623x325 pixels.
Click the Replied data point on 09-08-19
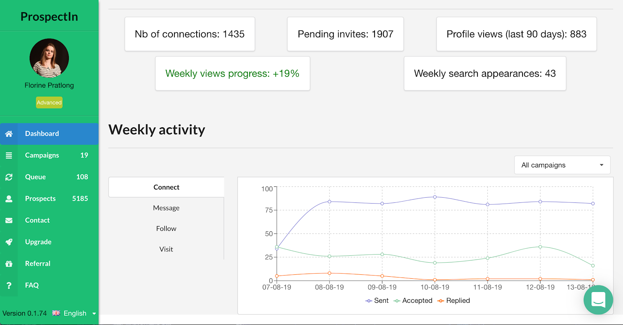pyautogui.click(x=382, y=276)
